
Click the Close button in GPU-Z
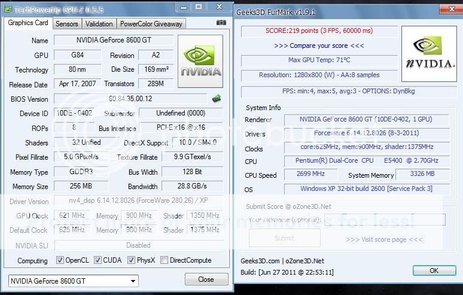[206, 279]
